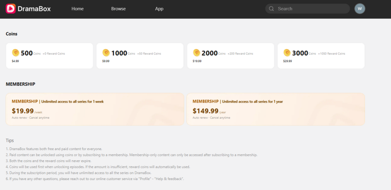Click the gold coin icon for 3000 coins
Viewport: 391px width, 190px height.
287,53
